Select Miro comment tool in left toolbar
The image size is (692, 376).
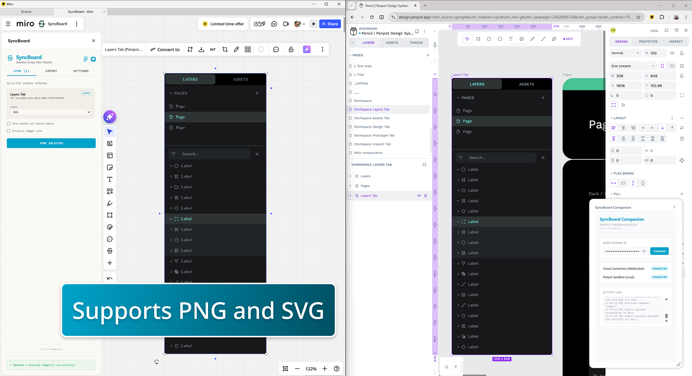[x=110, y=239]
